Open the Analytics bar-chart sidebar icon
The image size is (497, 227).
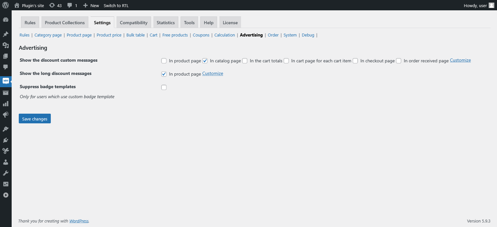click(6, 104)
